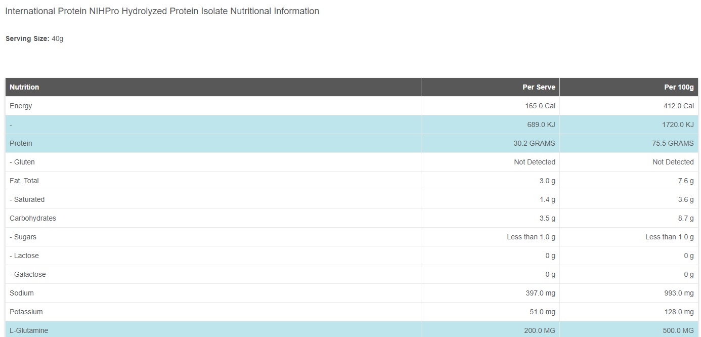The height and width of the screenshot is (337, 701).
Task: Click the '51.0 mg' potassium value
Action: pos(543,312)
